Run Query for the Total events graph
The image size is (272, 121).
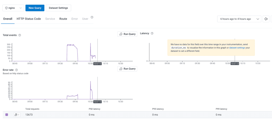point(127,34)
